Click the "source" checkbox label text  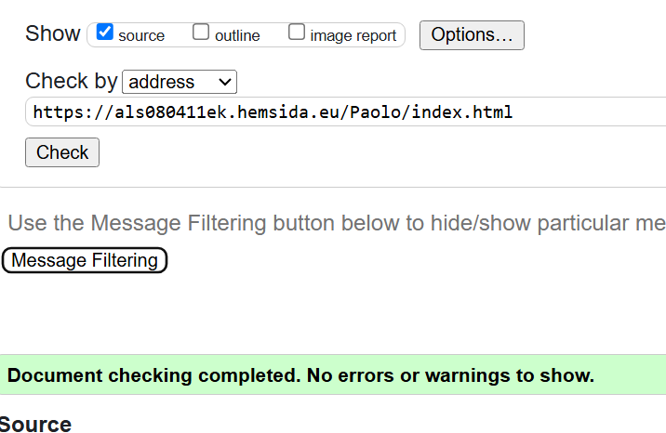(141, 36)
